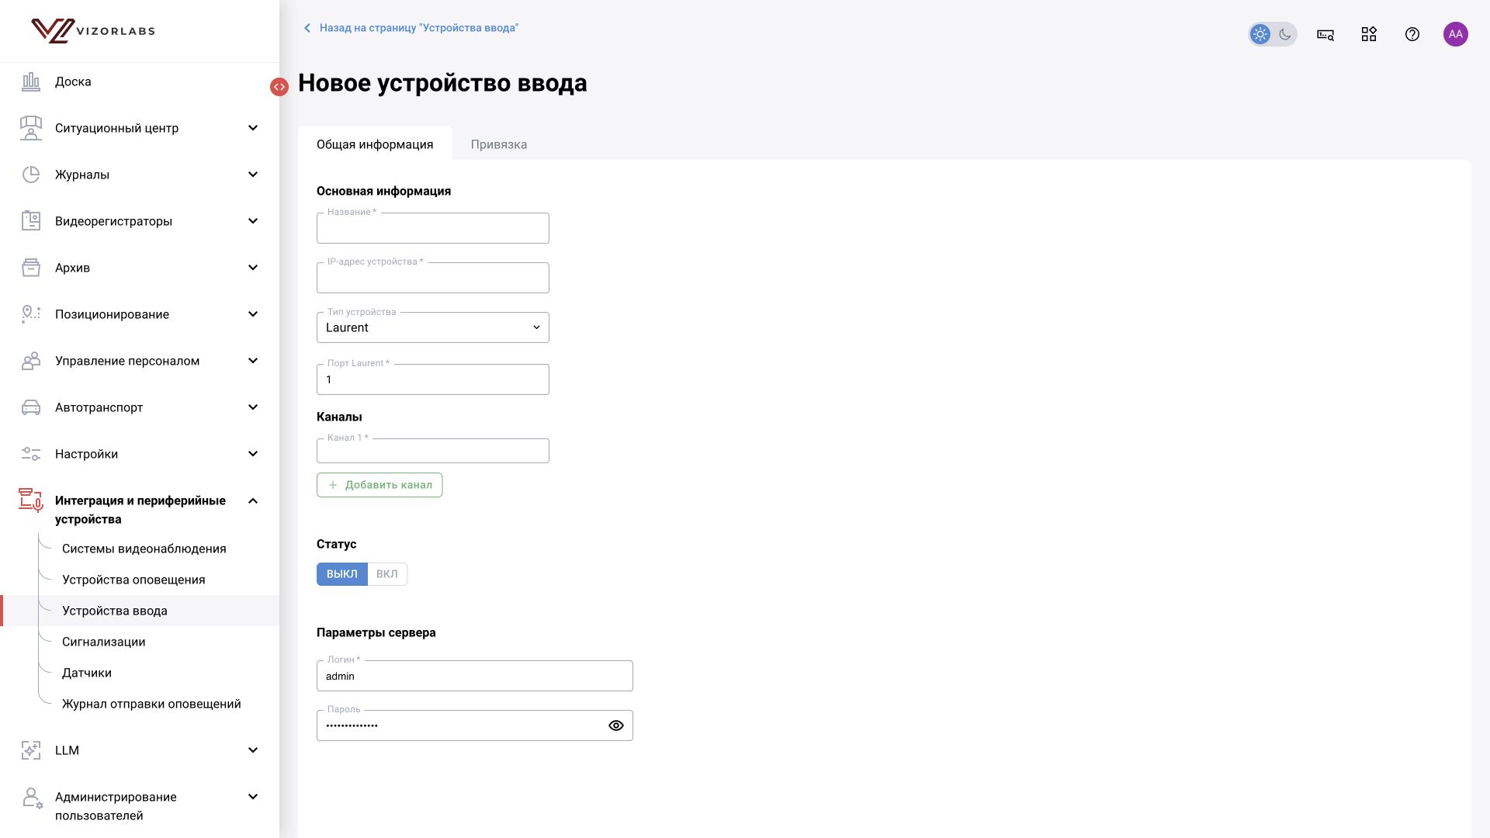Open Журнал отправки оповещений link
The height and width of the screenshot is (838, 1490).
tap(151, 704)
